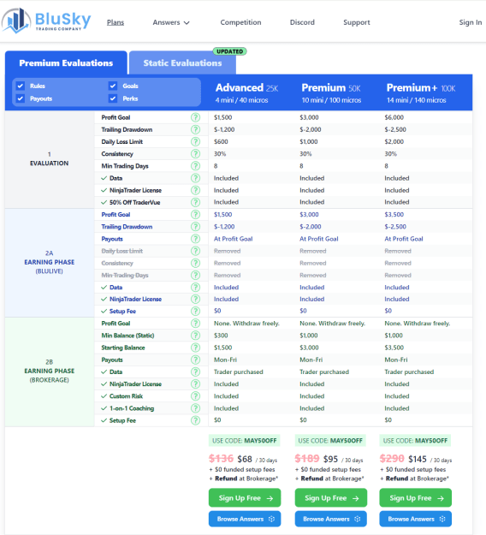Open help icon for removed Consistency row
486x535 pixels.
click(x=195, y=263)
